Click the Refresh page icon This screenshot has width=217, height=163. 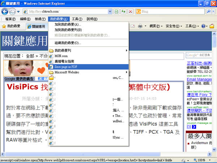pos(123,12)
